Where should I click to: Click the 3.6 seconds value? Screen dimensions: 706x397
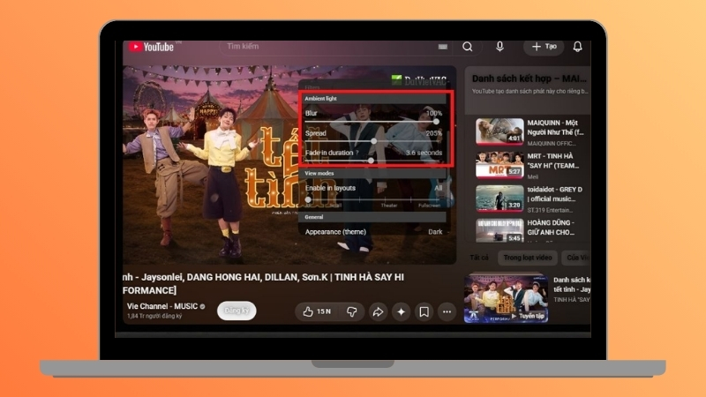pyautogui.click(x=424, y=153)
